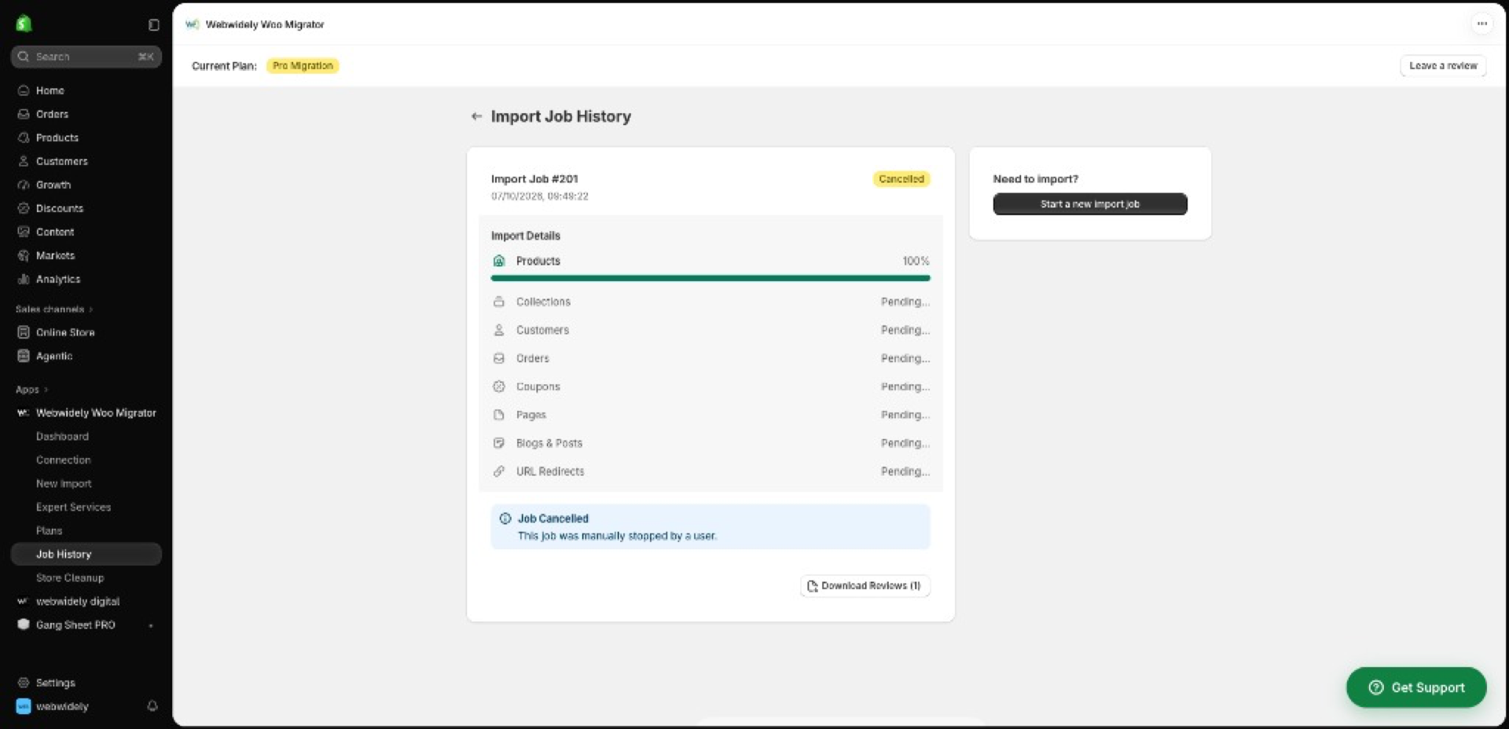Click the Orders import row icon

499,358
